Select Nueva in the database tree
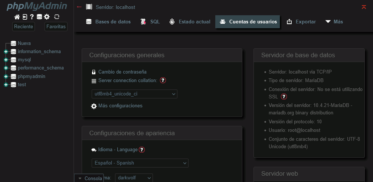373x182 pixels. coord(24,43)
